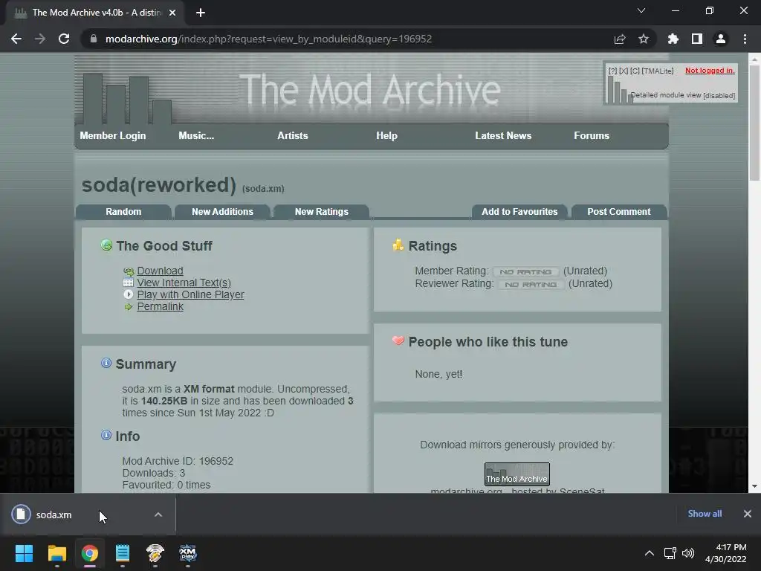Go back to the previous page
The width and height of the screenshot is (761, 571).
coord(16,39)
